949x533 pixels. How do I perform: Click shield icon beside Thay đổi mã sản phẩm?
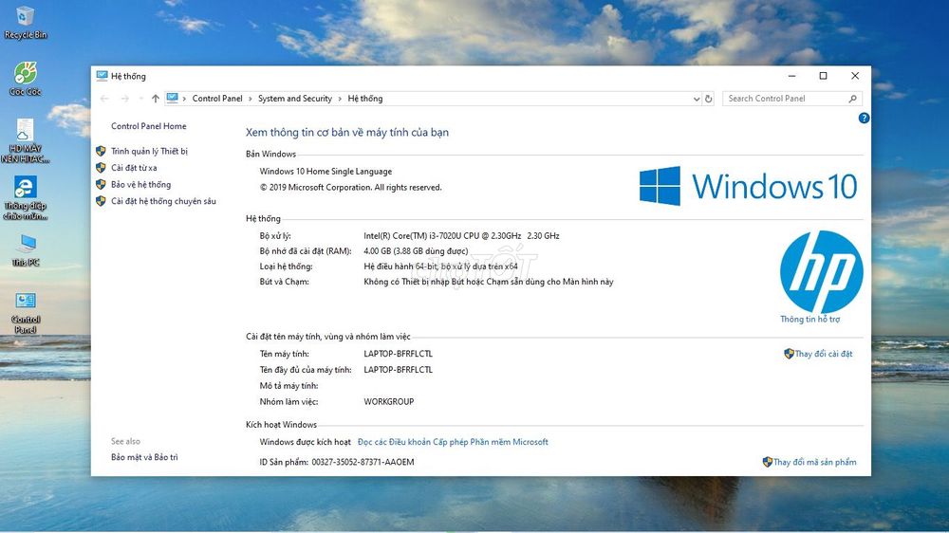click(768, 462)
